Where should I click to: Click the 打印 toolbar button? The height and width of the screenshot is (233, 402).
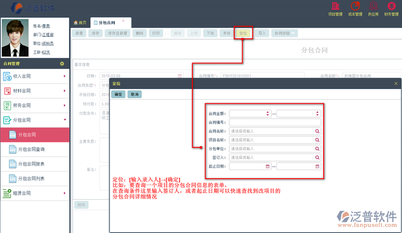pos(156,33)
